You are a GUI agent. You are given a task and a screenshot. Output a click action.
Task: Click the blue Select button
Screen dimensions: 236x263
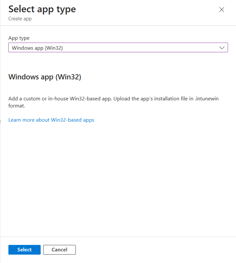coord(25,249)
